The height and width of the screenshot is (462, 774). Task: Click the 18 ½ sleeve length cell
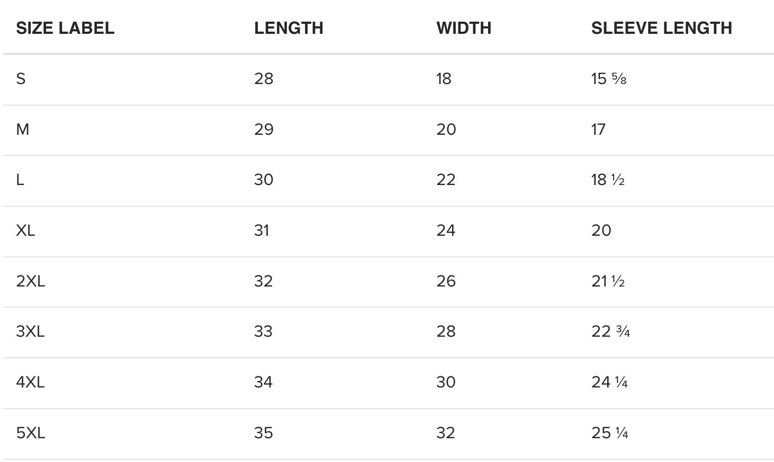click(x=608, y=180)
